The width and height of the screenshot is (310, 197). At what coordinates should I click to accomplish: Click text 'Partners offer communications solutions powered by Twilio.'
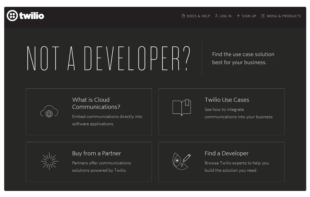[x=101, y=167]
